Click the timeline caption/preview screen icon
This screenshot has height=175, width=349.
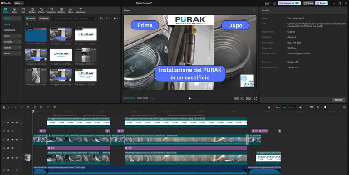[311, 107]
